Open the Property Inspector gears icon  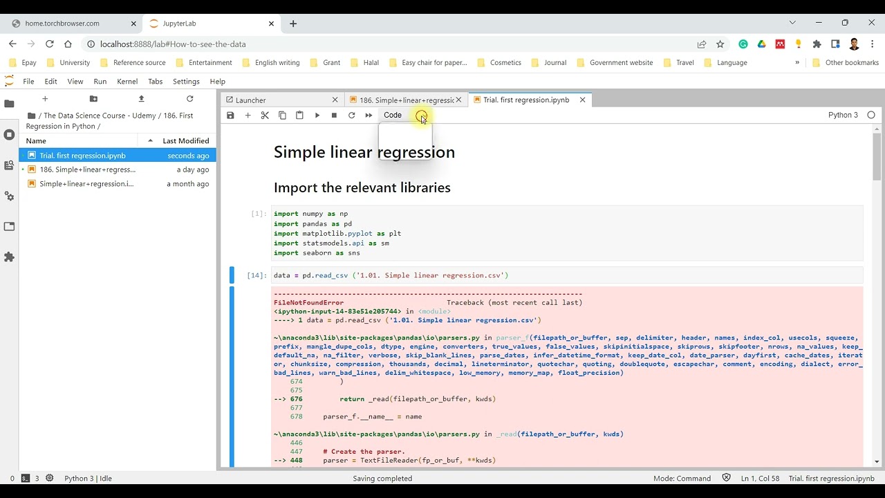pos(9,196)
